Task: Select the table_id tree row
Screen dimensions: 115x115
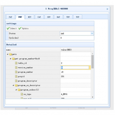Action: point(48,63)
